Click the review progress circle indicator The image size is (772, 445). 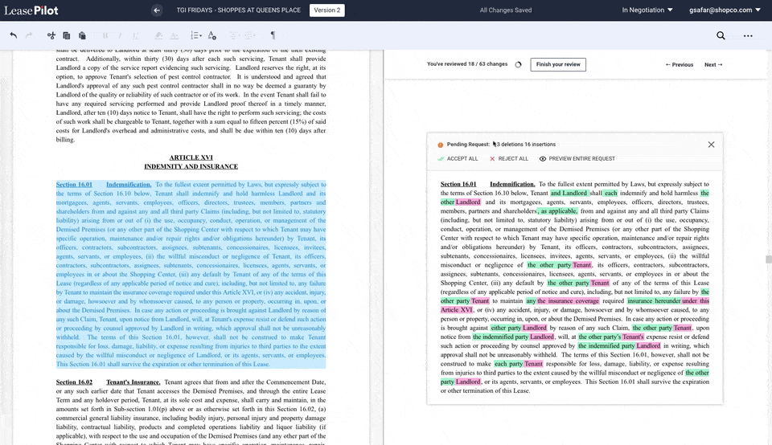(x=518, y=65)
